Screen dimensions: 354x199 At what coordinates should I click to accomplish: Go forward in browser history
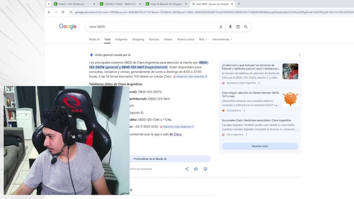[56, 12]
